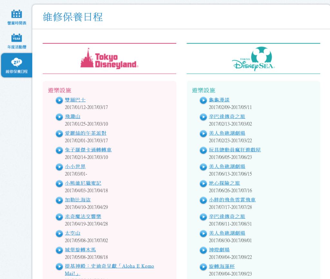Screen dimensions: 330x279
Task: Click date text 2017/06/05-2017/06/23
Action: tap(230, 157)
